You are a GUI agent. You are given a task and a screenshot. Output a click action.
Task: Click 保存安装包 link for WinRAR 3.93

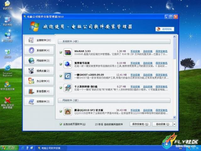[161, 51]
